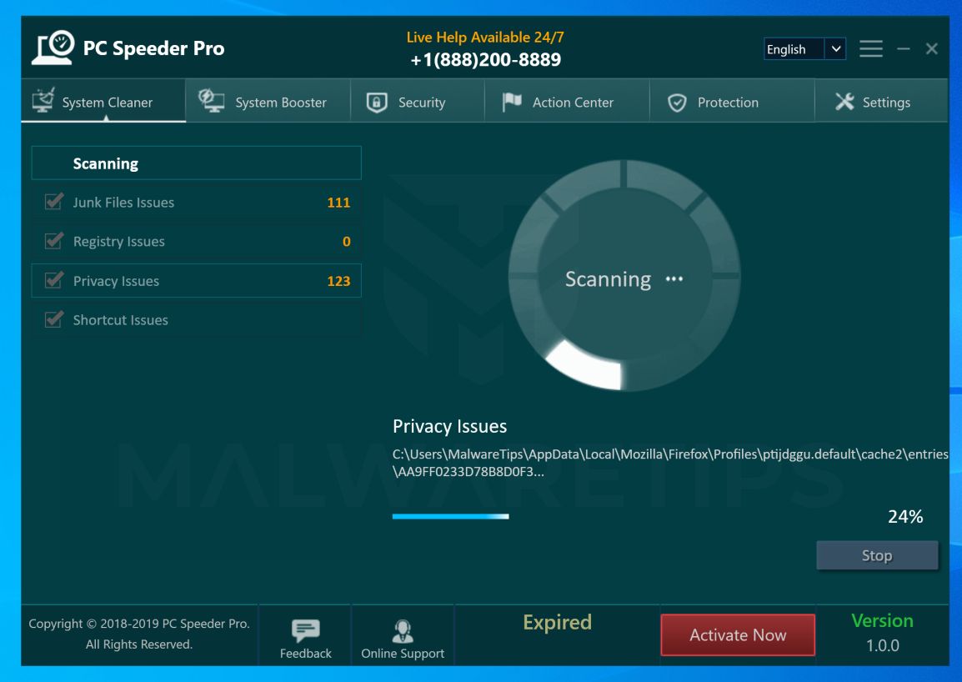This screenshot has height=682, width=962.
Task: Click the Protection shield checkmark icon
Action: click(677, 103)
